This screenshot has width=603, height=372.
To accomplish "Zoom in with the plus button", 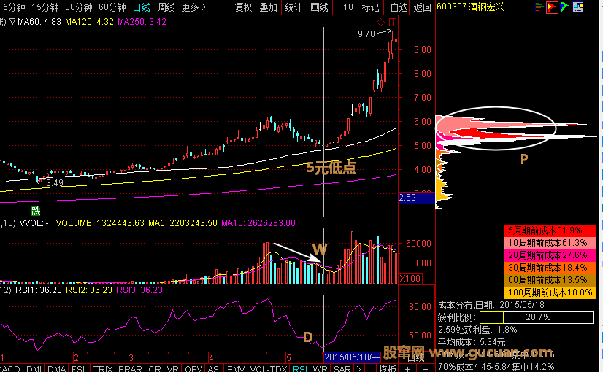I will click(407, 368).
